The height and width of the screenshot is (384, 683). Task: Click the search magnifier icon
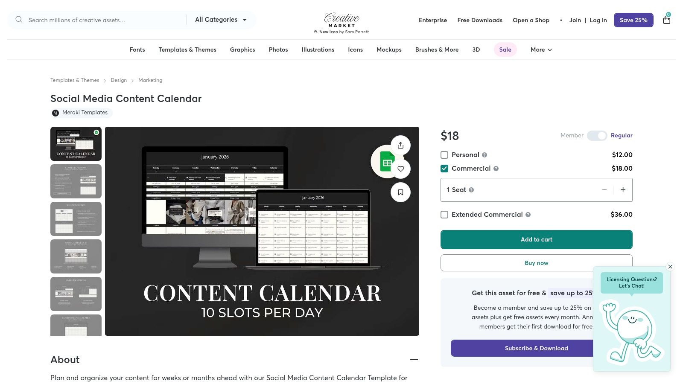tap(19, 20)
